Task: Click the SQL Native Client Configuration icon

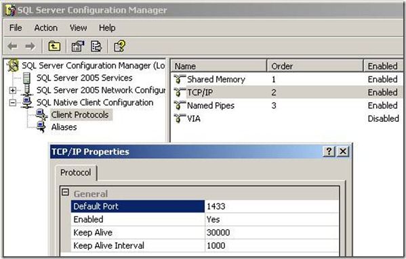Action: (x=27, y=103)
